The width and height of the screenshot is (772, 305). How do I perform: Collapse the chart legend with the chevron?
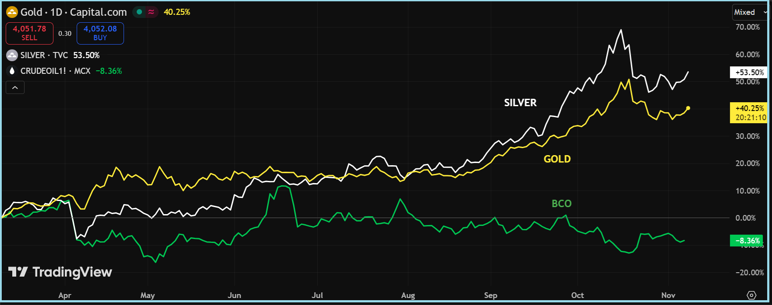coord(15,88)
